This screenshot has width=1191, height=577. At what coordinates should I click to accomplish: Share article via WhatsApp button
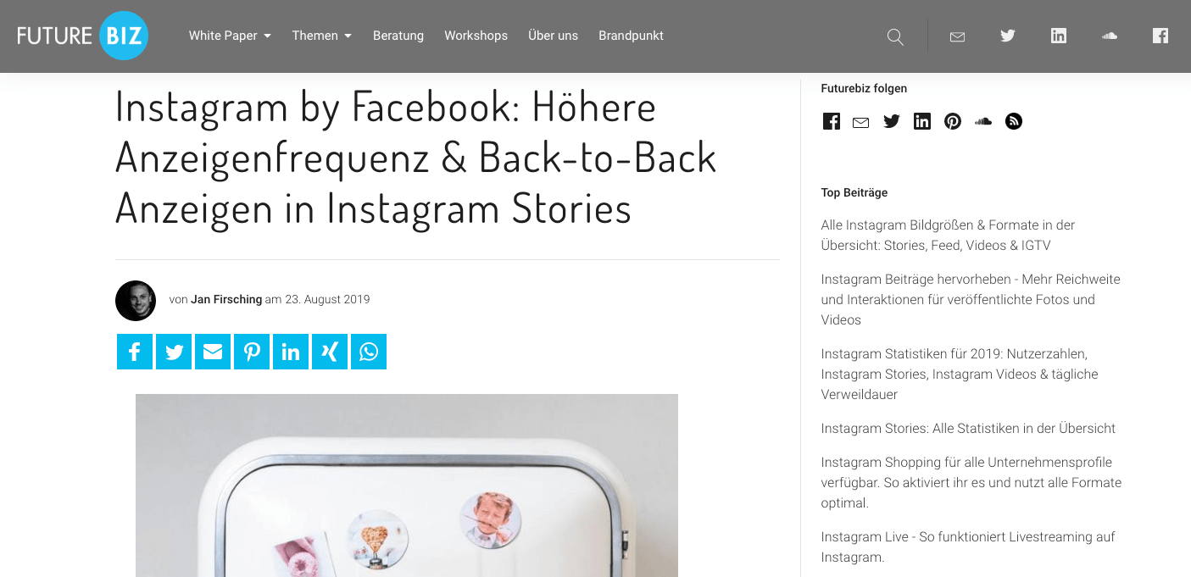(x=369, y=352)
